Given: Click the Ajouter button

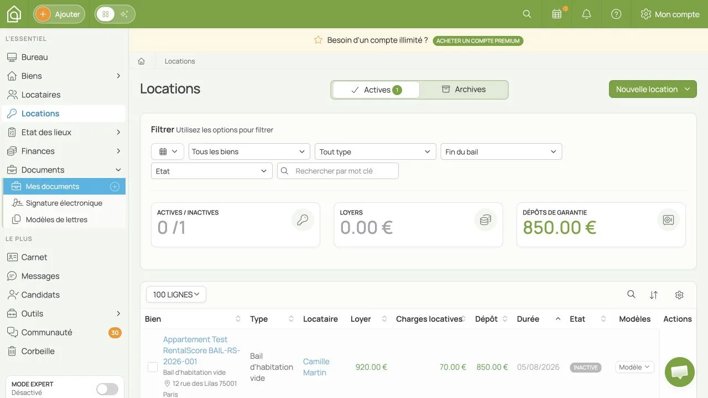Looking at the screenshot, I should pyautogui.click(x=59, y=14).
